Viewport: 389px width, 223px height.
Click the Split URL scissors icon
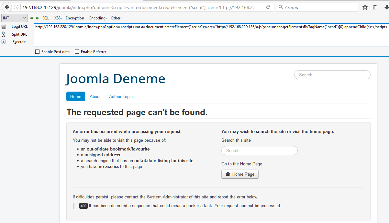(4, 34)
